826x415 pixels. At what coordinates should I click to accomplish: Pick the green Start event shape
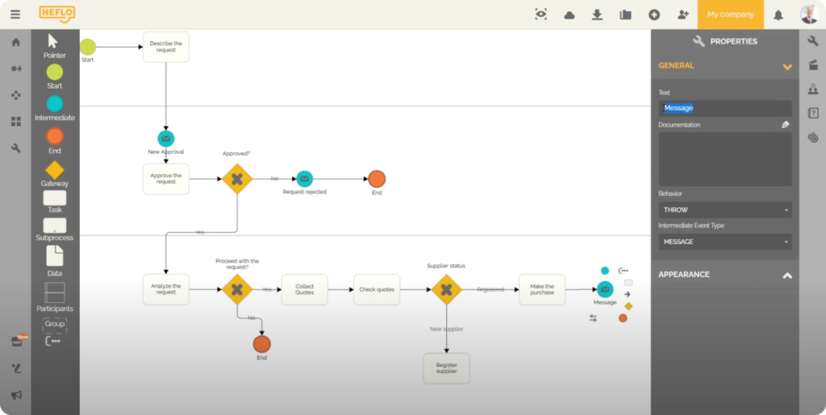point(54,73)
